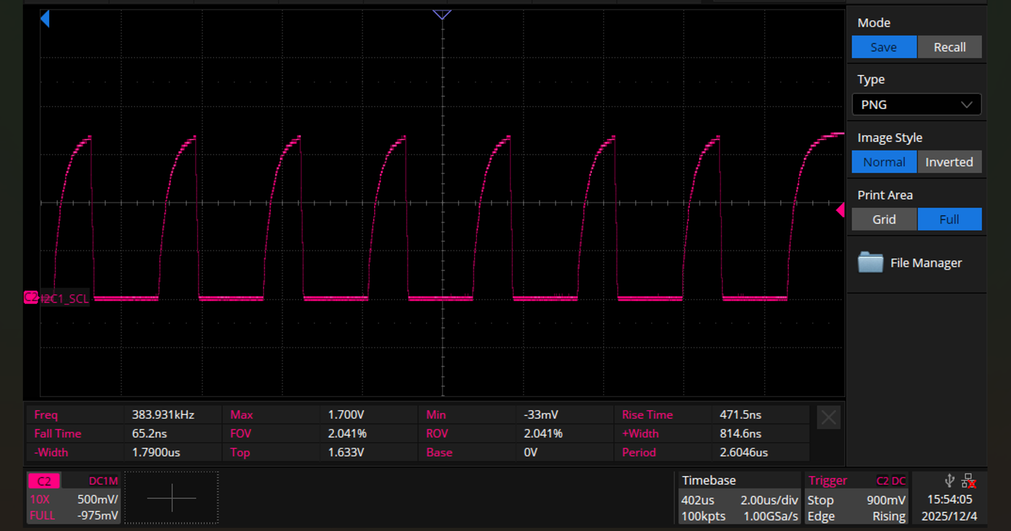Click the 2025/12/4 date
Image resolution: width=1011 pixels, height=531 pixels.
949,516
